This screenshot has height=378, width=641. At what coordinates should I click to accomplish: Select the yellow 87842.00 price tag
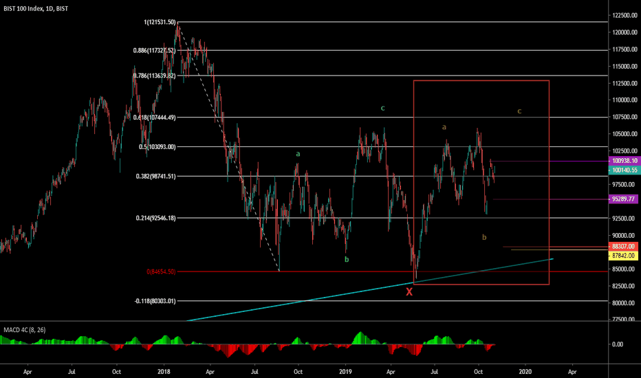624,256
